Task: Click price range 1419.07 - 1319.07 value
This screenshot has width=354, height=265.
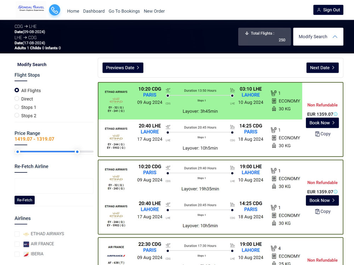Action: tap(34, 139)
